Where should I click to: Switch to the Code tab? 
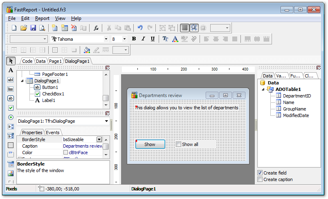(x=27, y=61)
